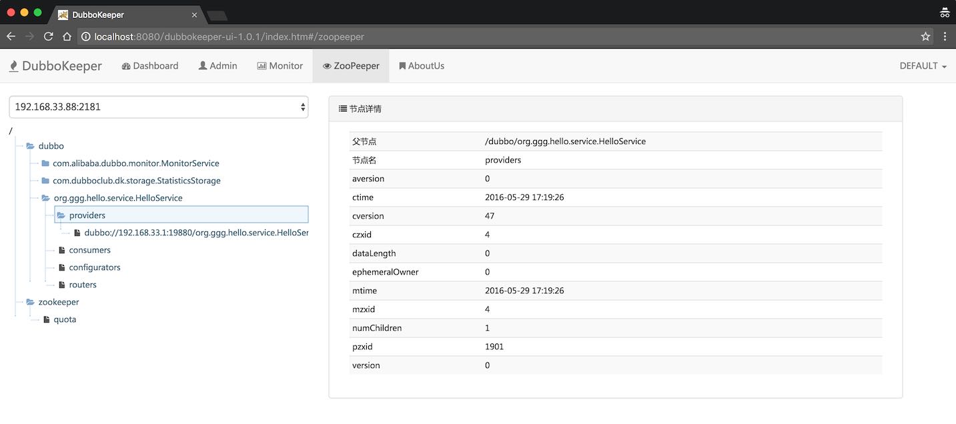Screen dimensions: 956x424
Task: Expand the MonitorService folder icon
Action: click(45, 163)
